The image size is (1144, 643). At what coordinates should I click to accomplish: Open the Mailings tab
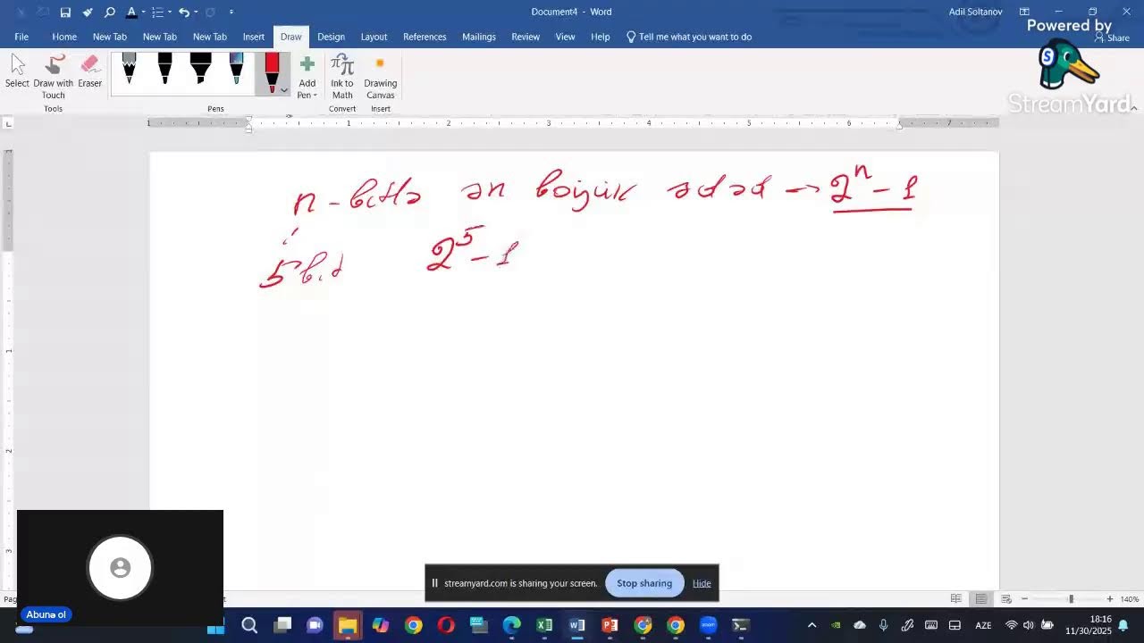[479, 37]
